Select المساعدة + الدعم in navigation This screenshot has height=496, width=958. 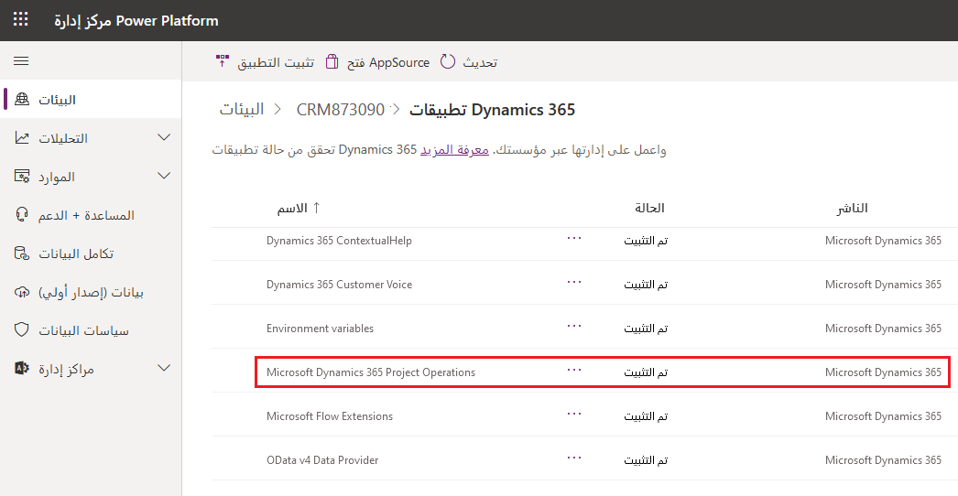tap(91, 215)
